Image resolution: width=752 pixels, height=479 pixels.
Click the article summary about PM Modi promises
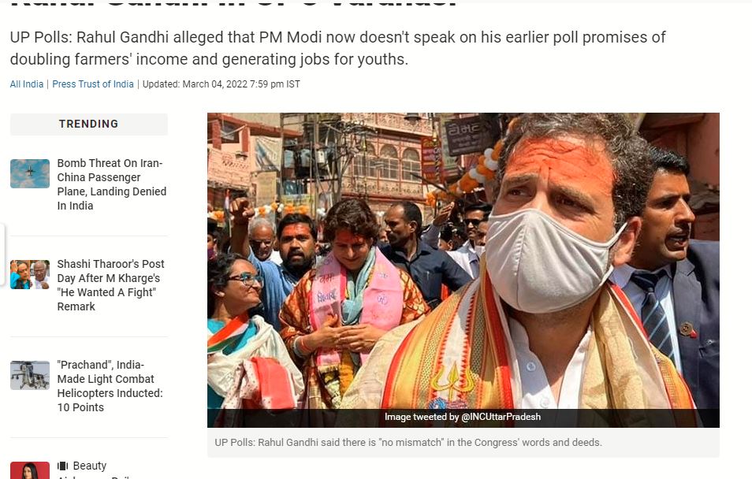(337, 48)
